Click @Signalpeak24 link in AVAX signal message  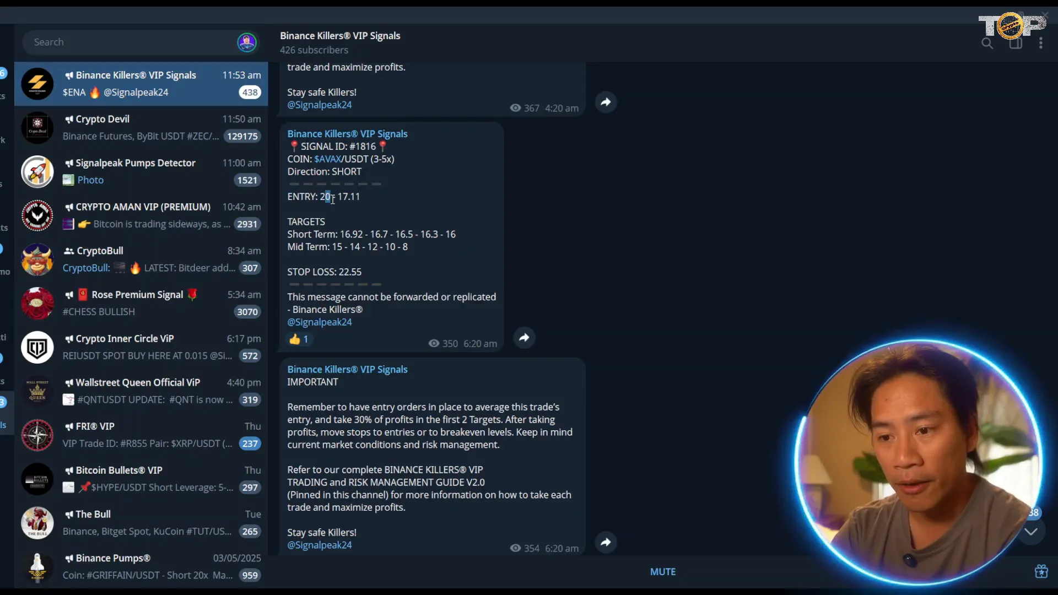[320, 322]
